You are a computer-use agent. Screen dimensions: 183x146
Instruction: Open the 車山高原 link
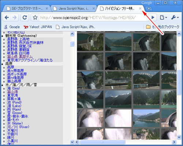pos(14,81)
